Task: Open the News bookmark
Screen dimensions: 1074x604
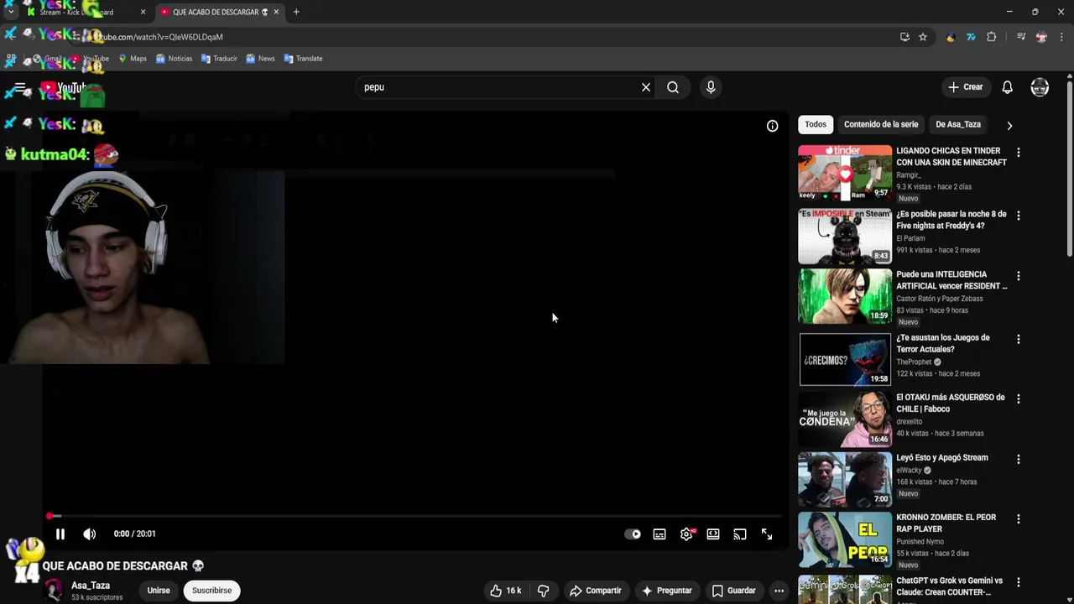Action: (x=260, y=59)
